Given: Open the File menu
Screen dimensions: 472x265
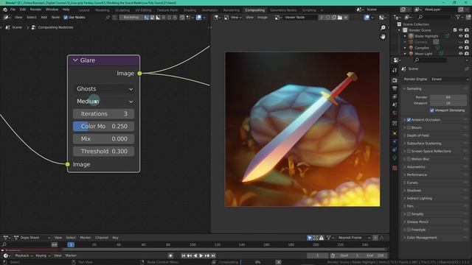Looking at the screenshot, I should tap(13, 10).
